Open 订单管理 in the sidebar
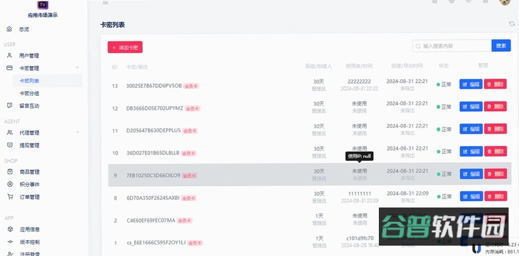519x256 pixels. pyautogui.click(x=29, y=197)
